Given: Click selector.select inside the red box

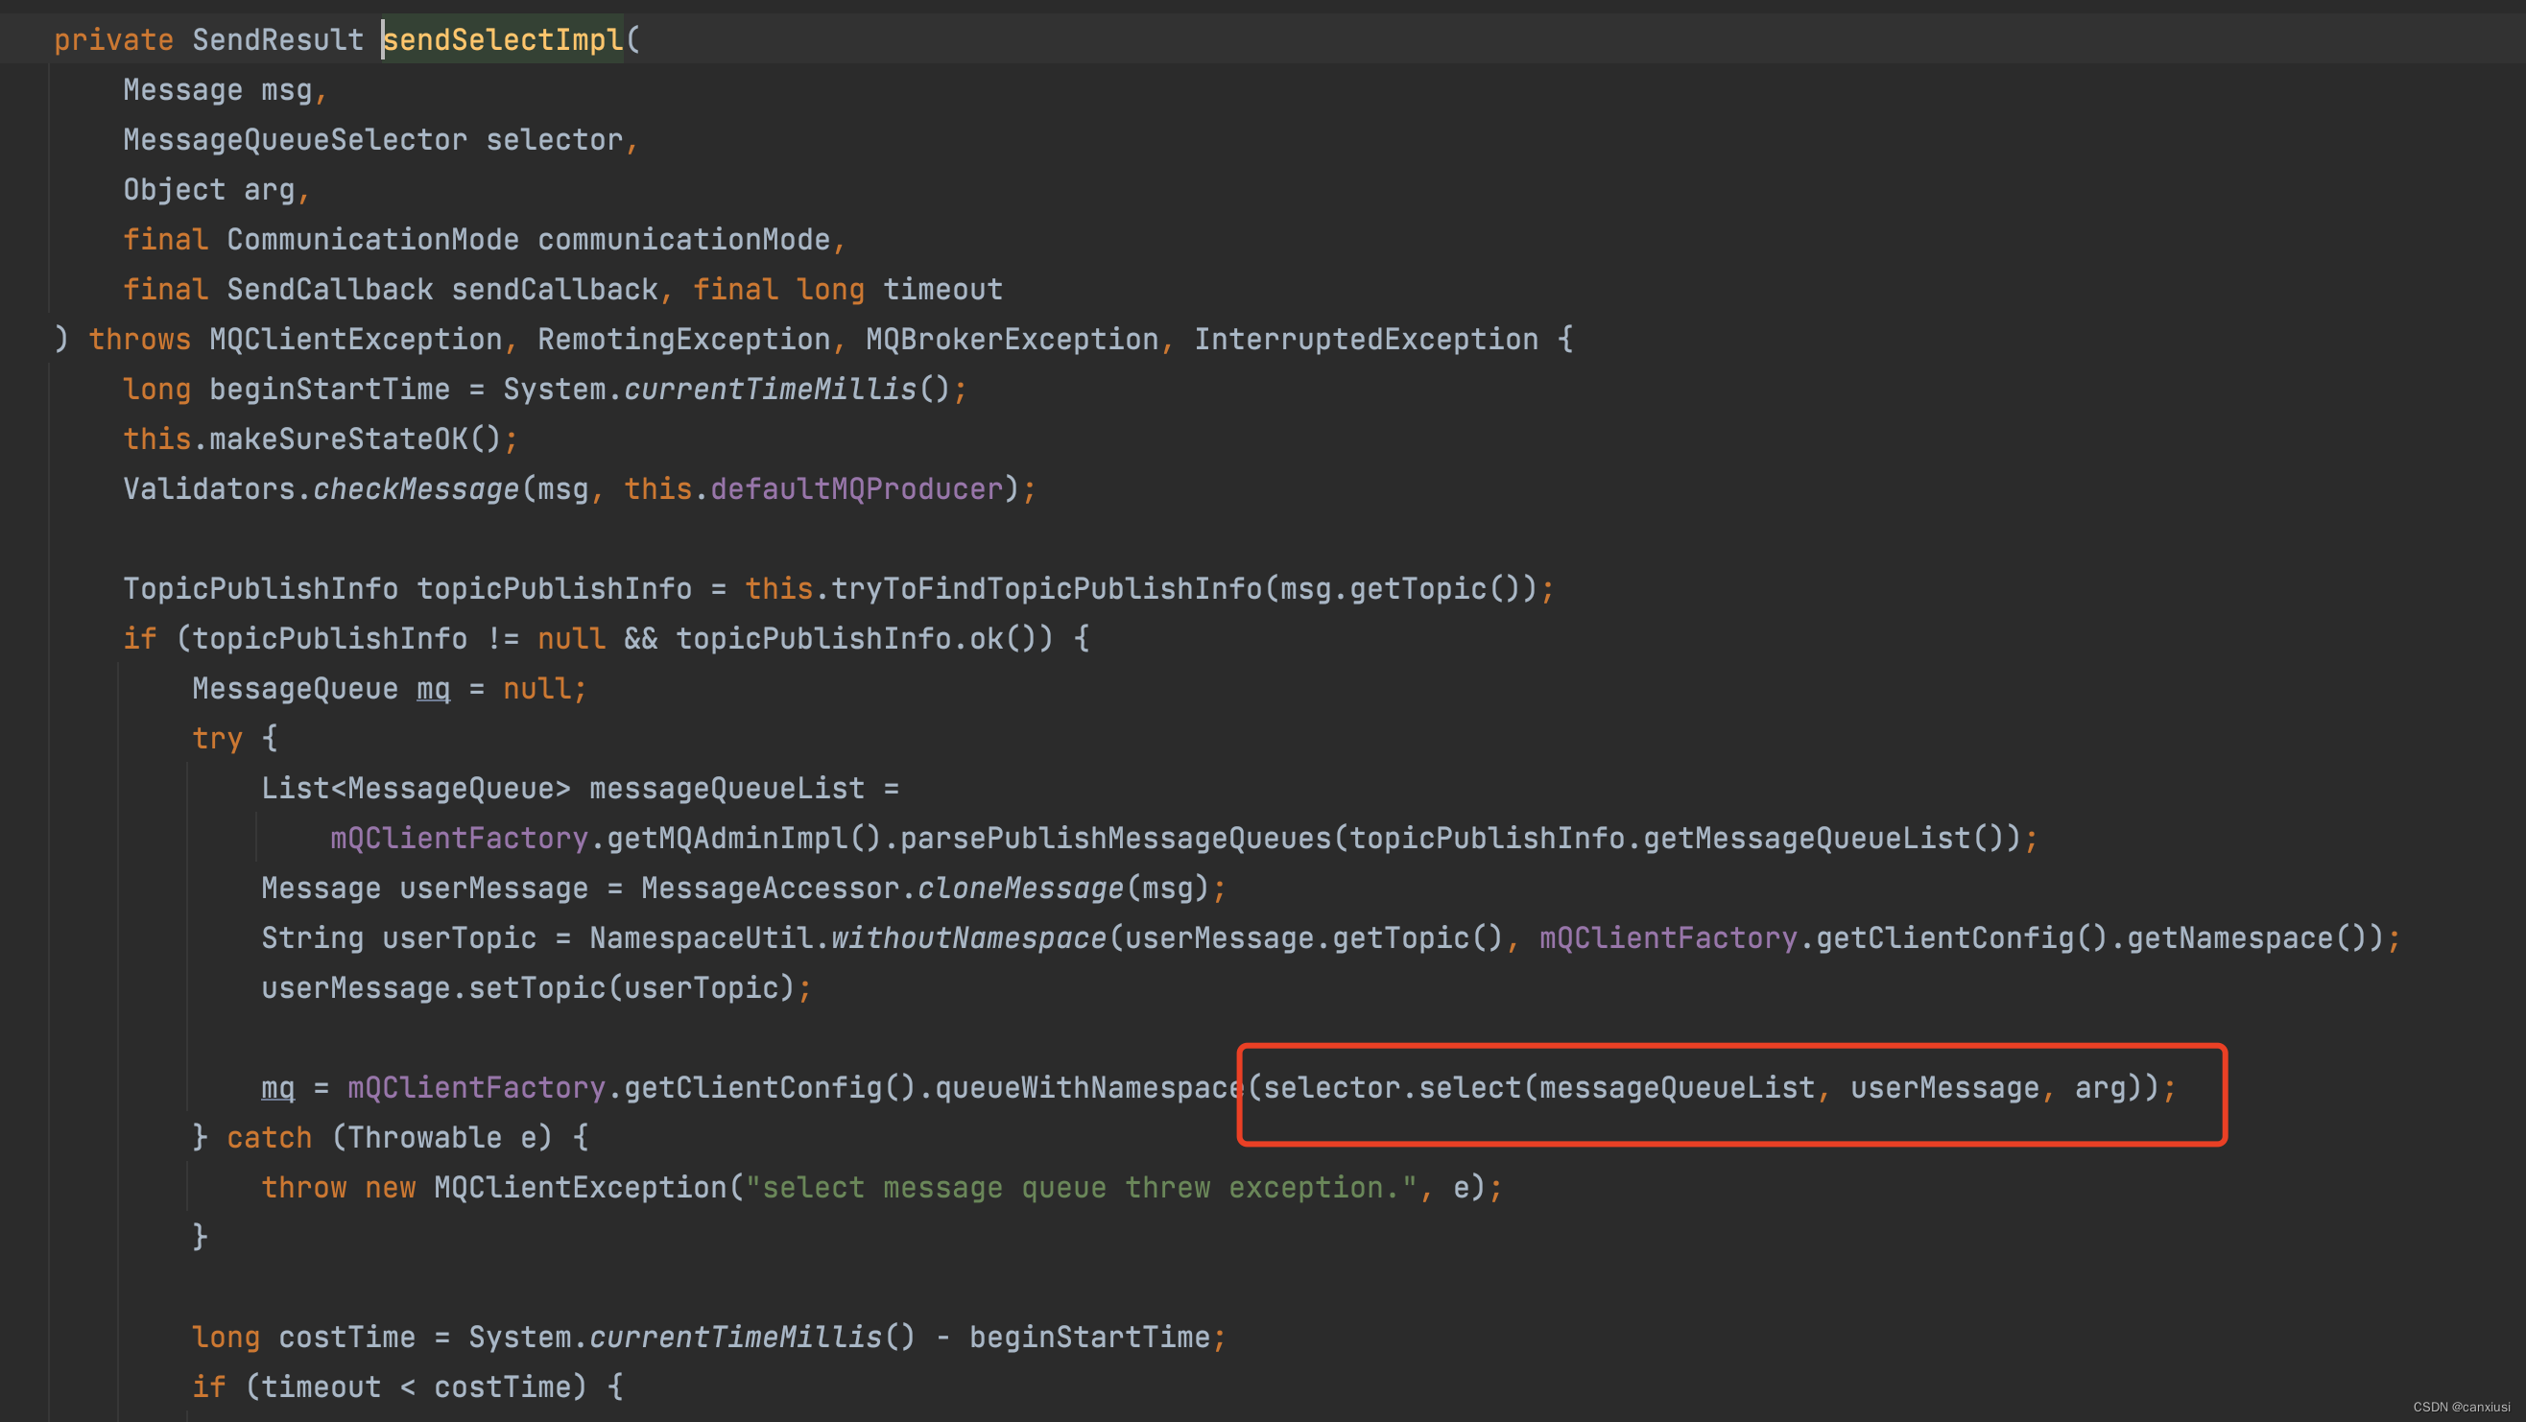Looking at the screenshot, I should point(1391,1087).
